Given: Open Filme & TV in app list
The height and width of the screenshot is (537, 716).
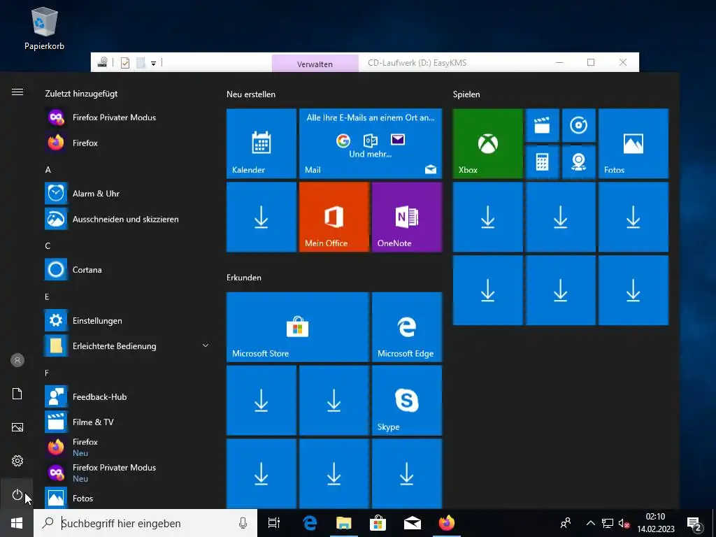Looking at the screenshot, I should pyautogui.click(x=127, y=422).
